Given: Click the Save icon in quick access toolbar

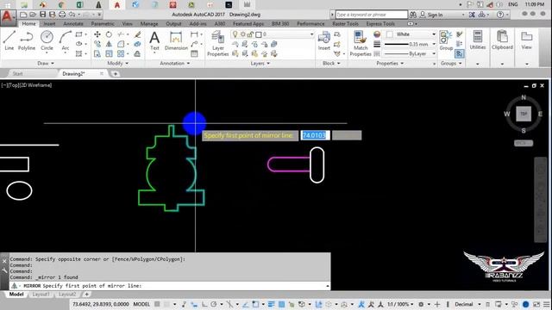Looking at the screenshot, I should click(42, 15).
